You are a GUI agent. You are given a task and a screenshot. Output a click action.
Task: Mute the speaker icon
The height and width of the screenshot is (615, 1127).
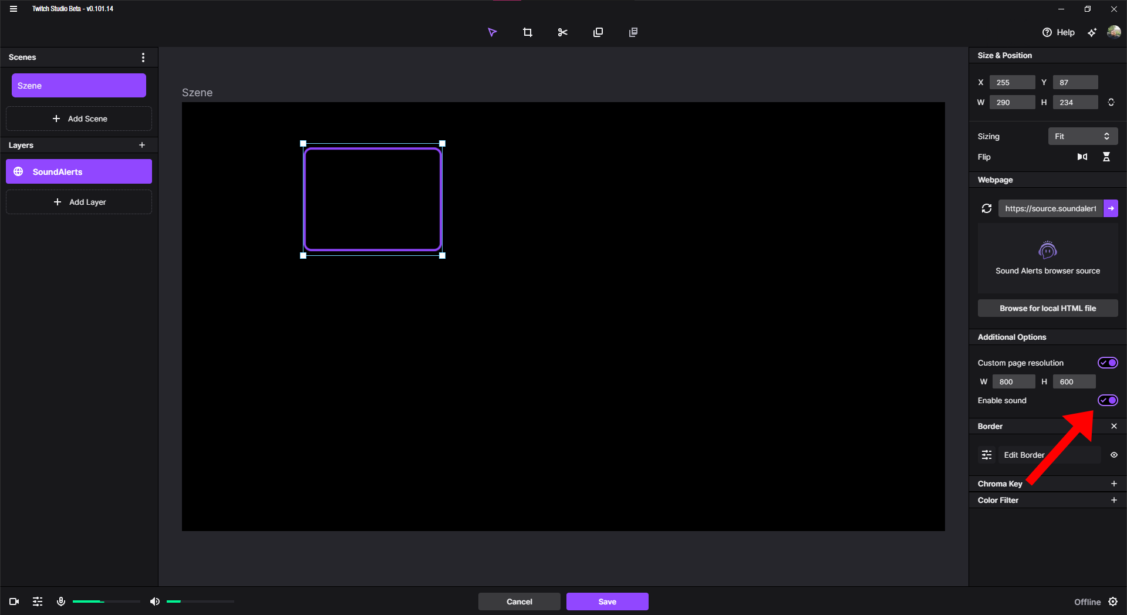pos(155,602)
